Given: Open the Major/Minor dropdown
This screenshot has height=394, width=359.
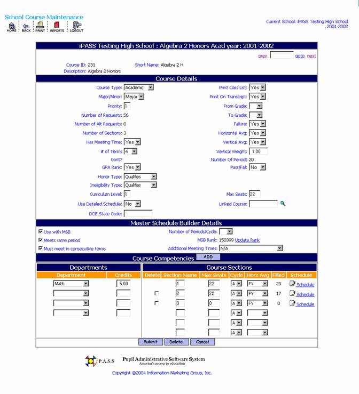Looking at the screenshot, I should coord(134,97).
